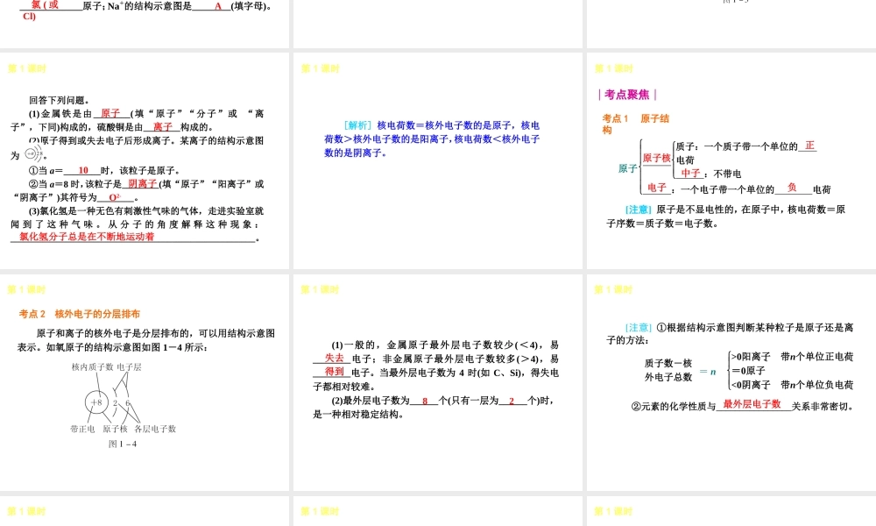Click the red symbol O²⁻ after 其符号为
This screenshot has width=876, height=526.
coord(115,197)
